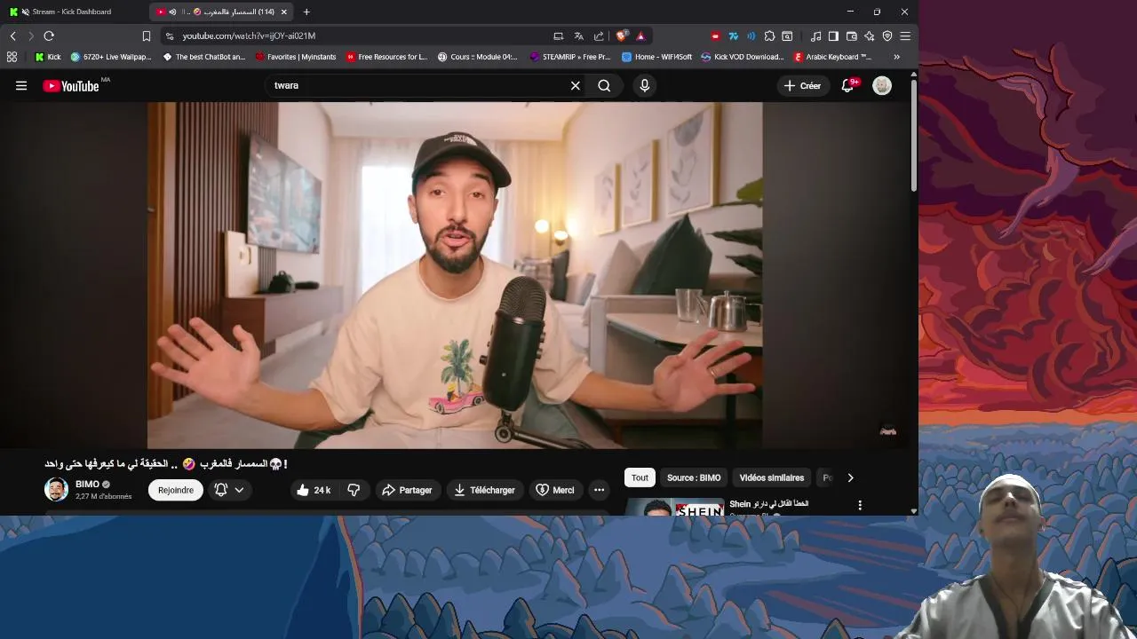1137x639 pixels.
Task: Open Brave Leo AI sparkle icon
Action: (x=869, y=35)
